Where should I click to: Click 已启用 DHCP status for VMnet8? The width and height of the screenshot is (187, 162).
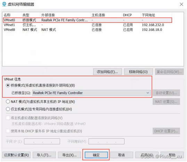point(128,29)
